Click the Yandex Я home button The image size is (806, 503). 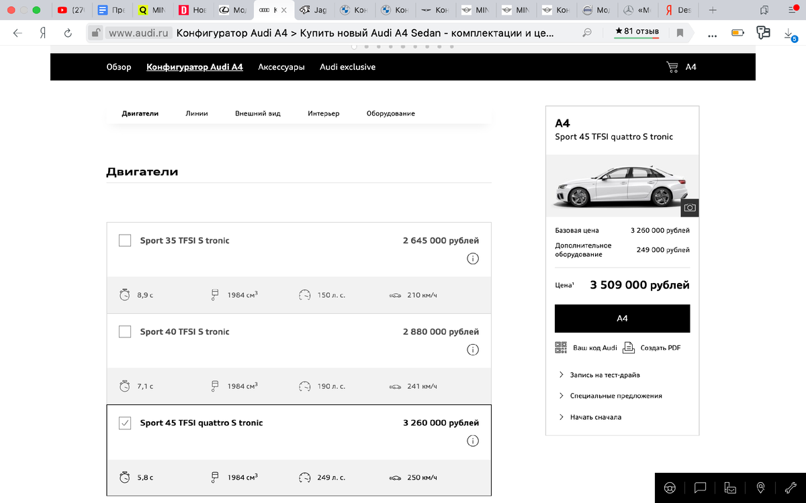[42, 33]
